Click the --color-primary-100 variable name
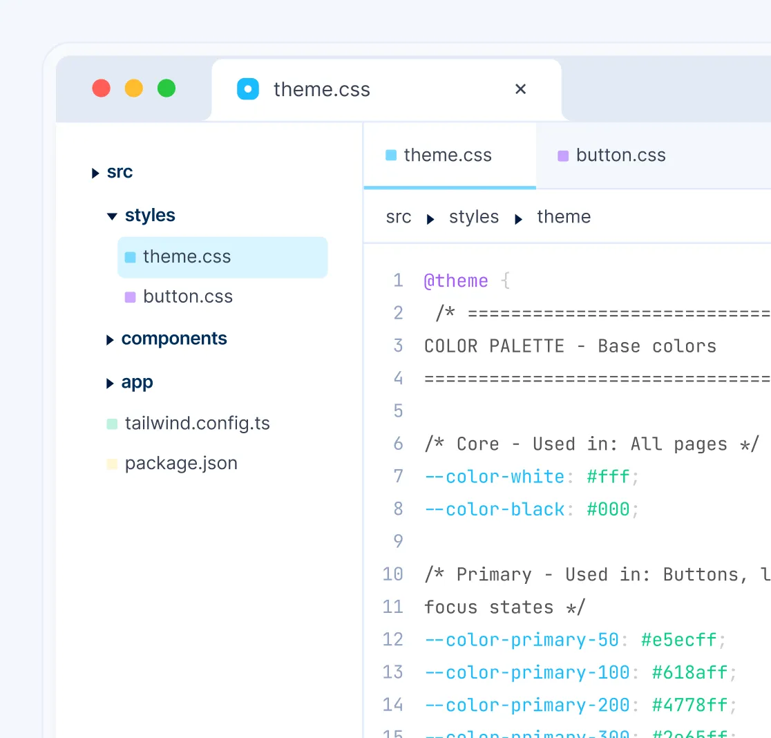Viewport: 771px width, 738px height. pos(527,672)
